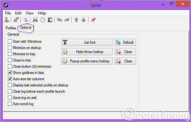Viewport: 191px width, 122px height.
Task: Open the Help menu
Action: 42,13
